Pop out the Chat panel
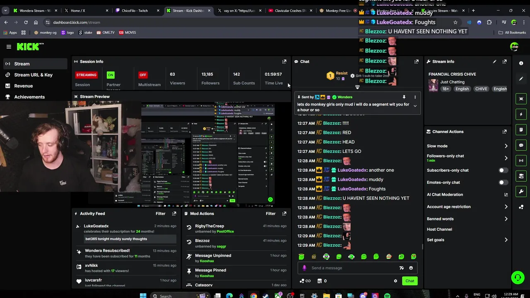 click(x=416, y=62)
